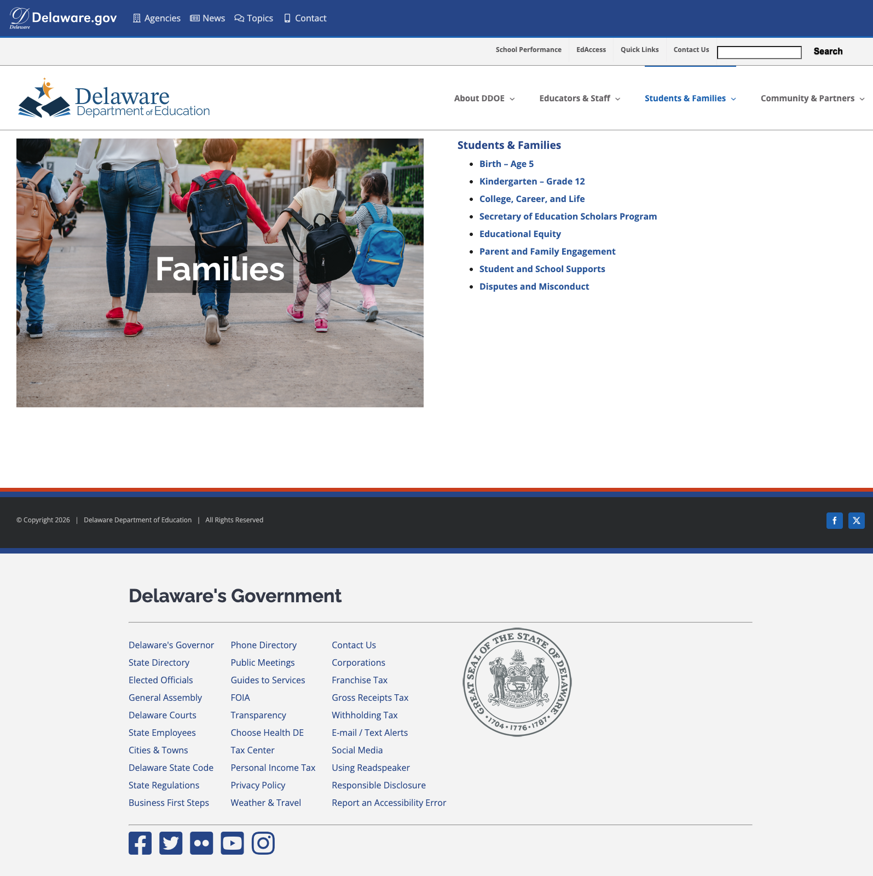Open the Disputes and Misconduct link
The image size is (873, 876).
(x=534, y=286)
